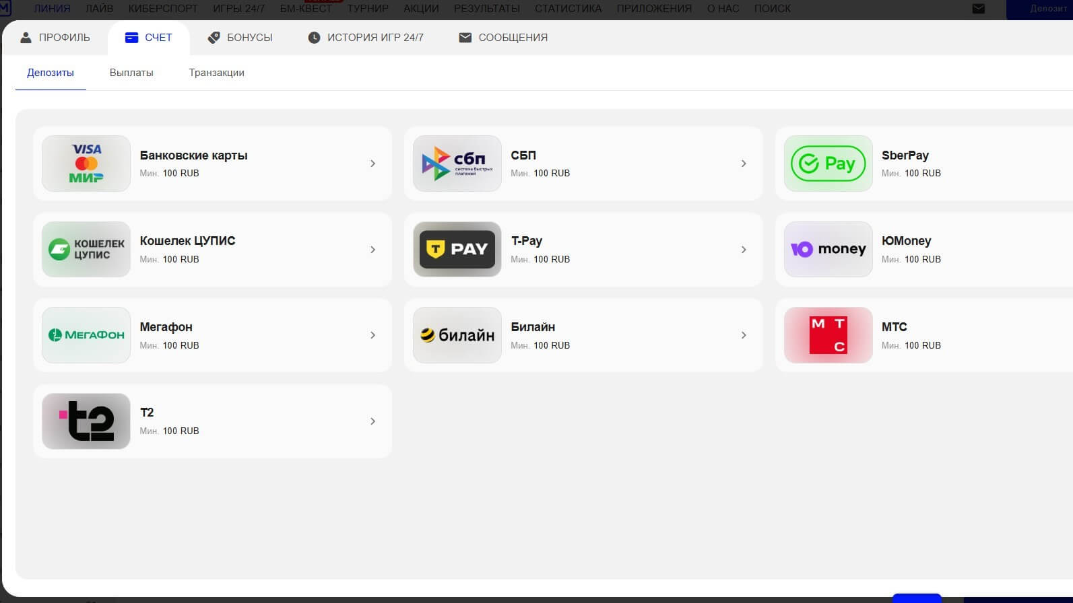Choose the Beeline logo
This screenshot has width=1073, height=603.
pyautogui.click(x=457, y=335)
